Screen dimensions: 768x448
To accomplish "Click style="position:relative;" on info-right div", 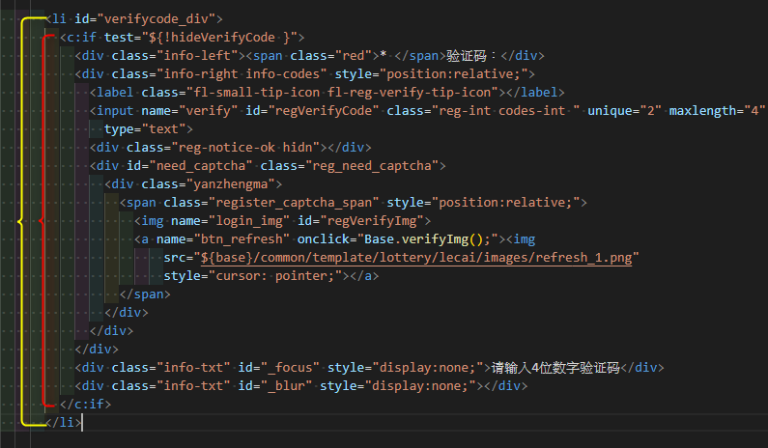I will pos(431,74).
